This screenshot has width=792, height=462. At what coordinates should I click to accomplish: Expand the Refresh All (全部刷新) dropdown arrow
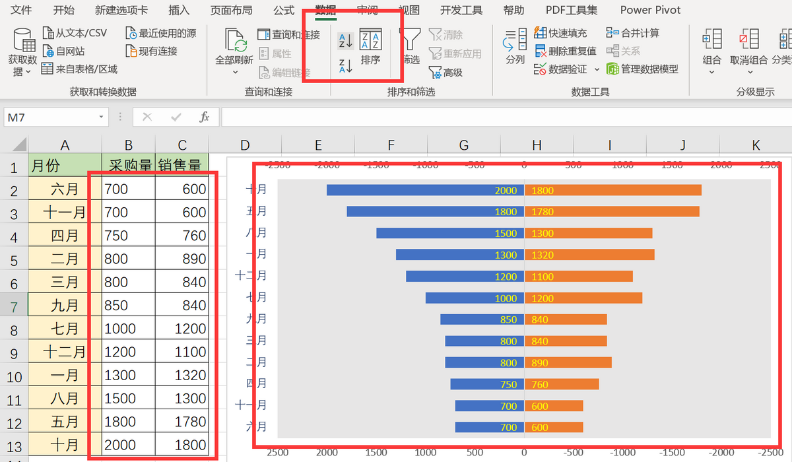click(x=235, y=72)
